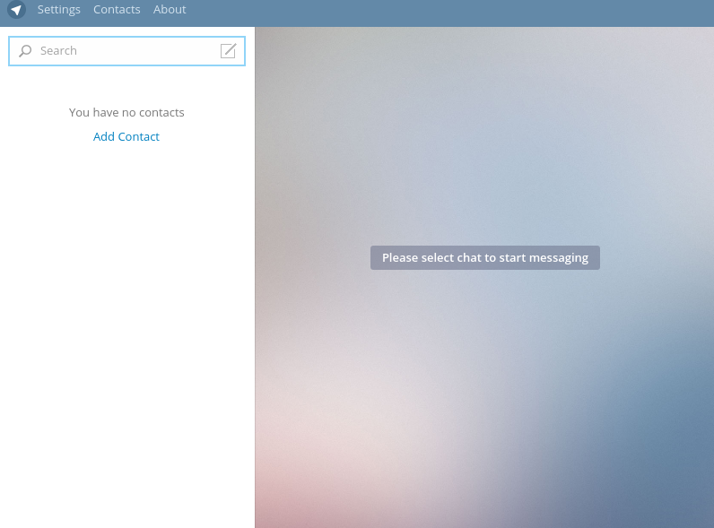Click "Please select chat to start messaging" label
Viewport: 714px width, 528px height.
coord(484,258)
